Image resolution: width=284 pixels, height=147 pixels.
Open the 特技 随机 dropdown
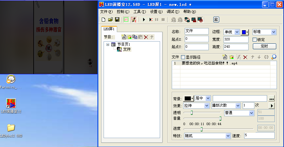pyautogui.click(x=228, y=136)
